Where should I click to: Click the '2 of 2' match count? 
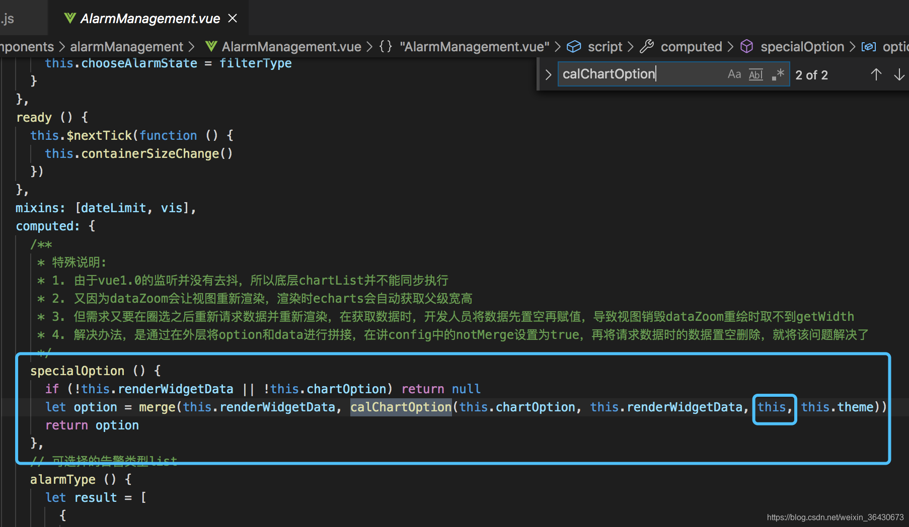[811, 75]
